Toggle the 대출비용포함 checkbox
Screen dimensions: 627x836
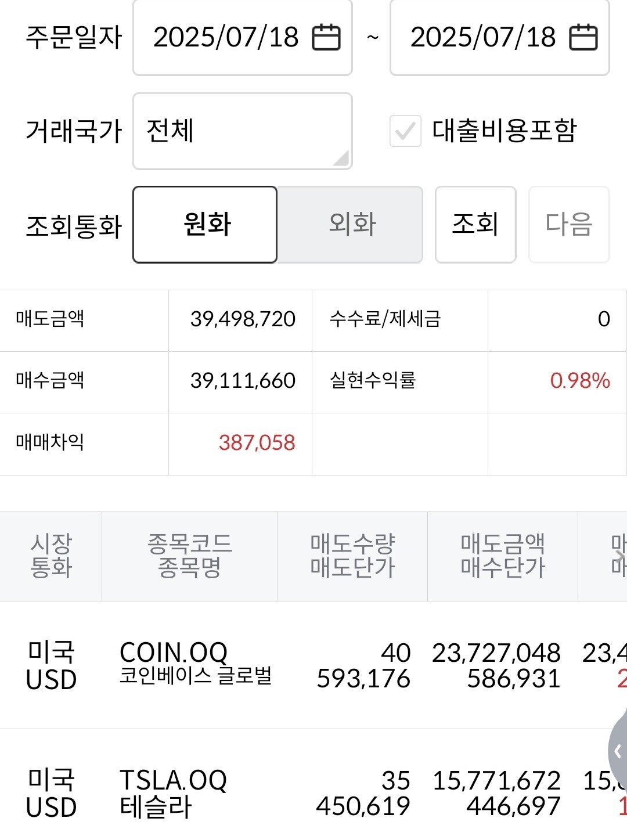tap(405, 131)
